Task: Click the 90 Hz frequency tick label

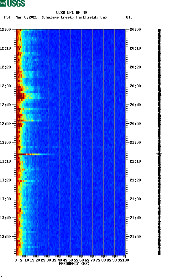Action: click(114, 260)
